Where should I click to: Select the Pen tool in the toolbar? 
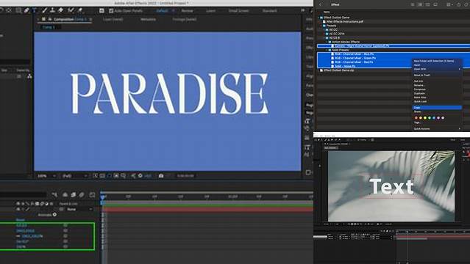[26, 10]
